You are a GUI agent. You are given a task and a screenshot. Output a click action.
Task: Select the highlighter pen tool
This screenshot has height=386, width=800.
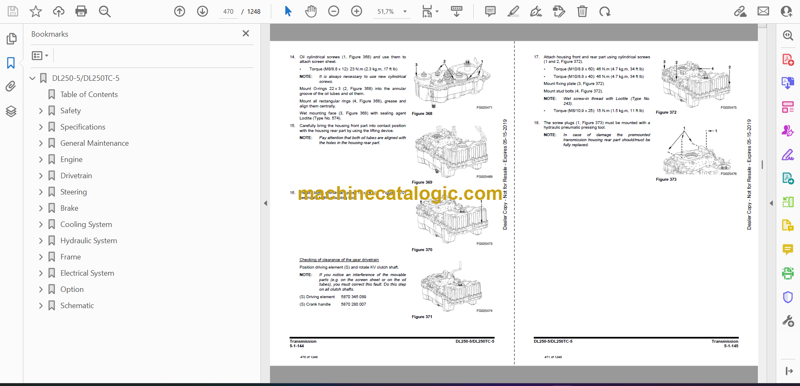(x=513, y=11)
